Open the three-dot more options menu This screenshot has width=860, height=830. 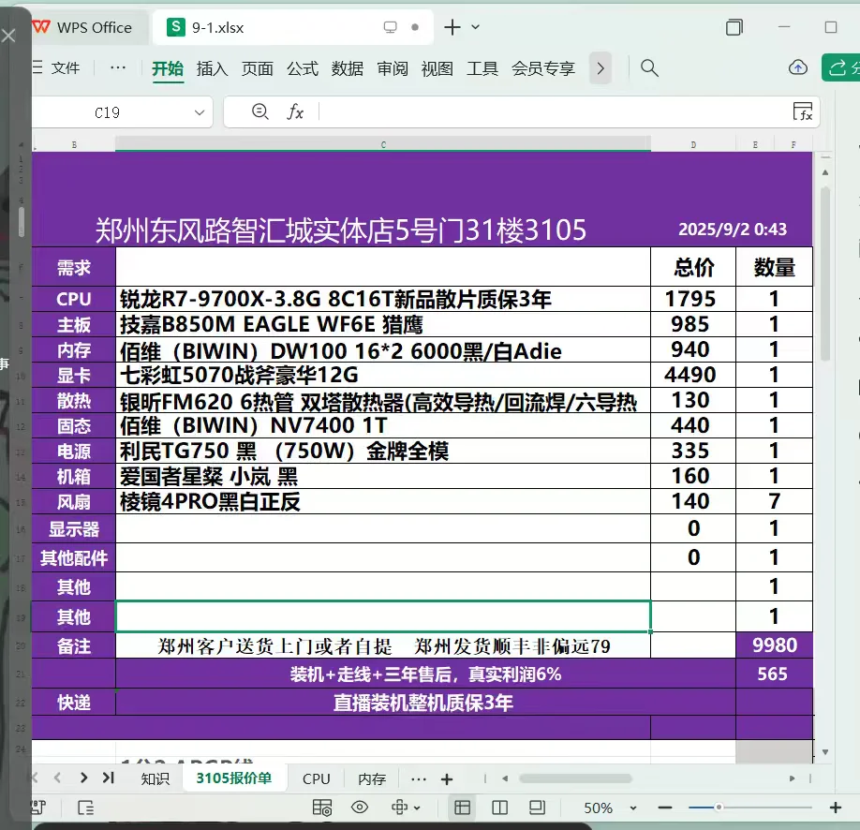click(x=118, y=68)
